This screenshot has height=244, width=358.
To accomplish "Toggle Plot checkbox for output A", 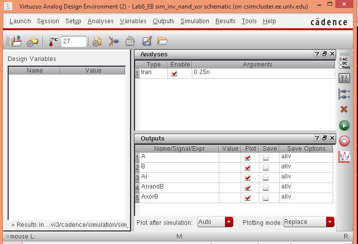I will [247, 157].
